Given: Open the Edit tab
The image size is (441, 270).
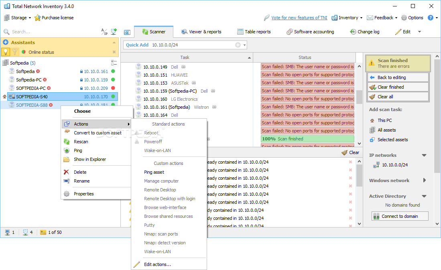Looking at the screenshot, I should (403, 32).
